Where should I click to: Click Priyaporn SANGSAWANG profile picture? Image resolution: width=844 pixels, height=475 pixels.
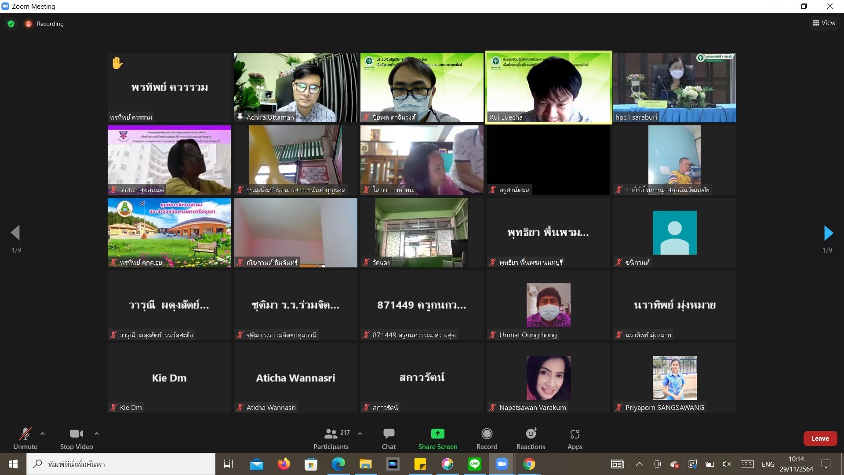coord(675,378)
